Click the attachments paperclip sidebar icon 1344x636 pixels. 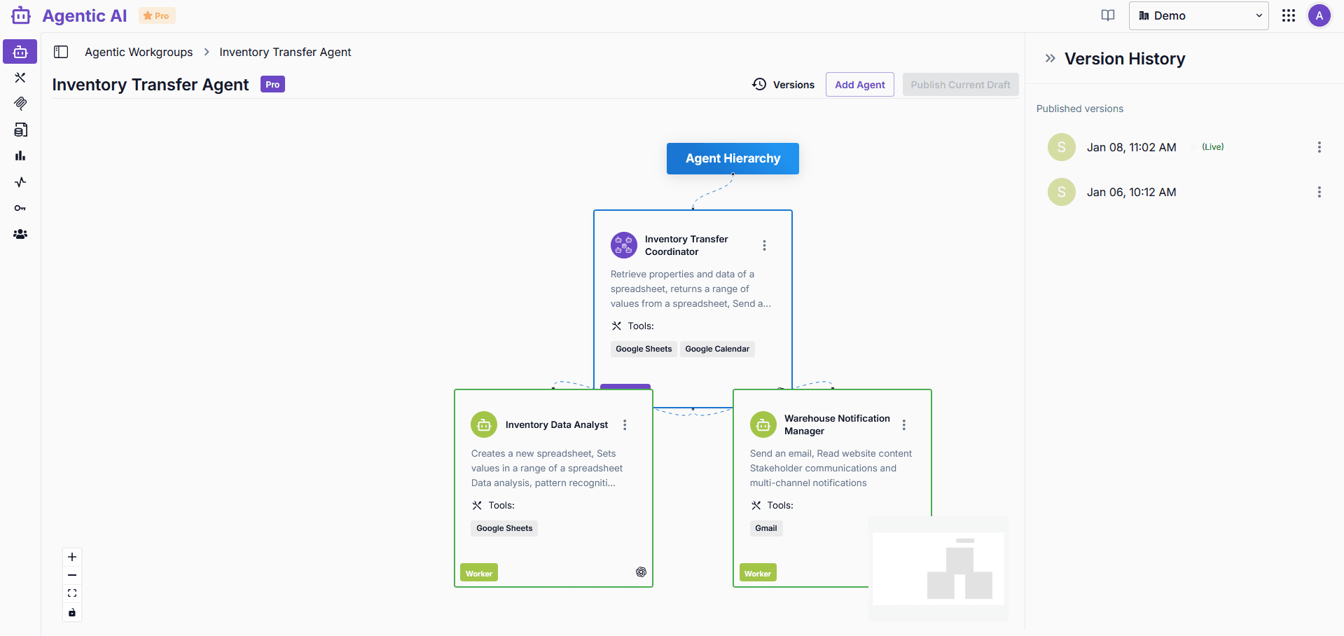(x=20, y=104)
